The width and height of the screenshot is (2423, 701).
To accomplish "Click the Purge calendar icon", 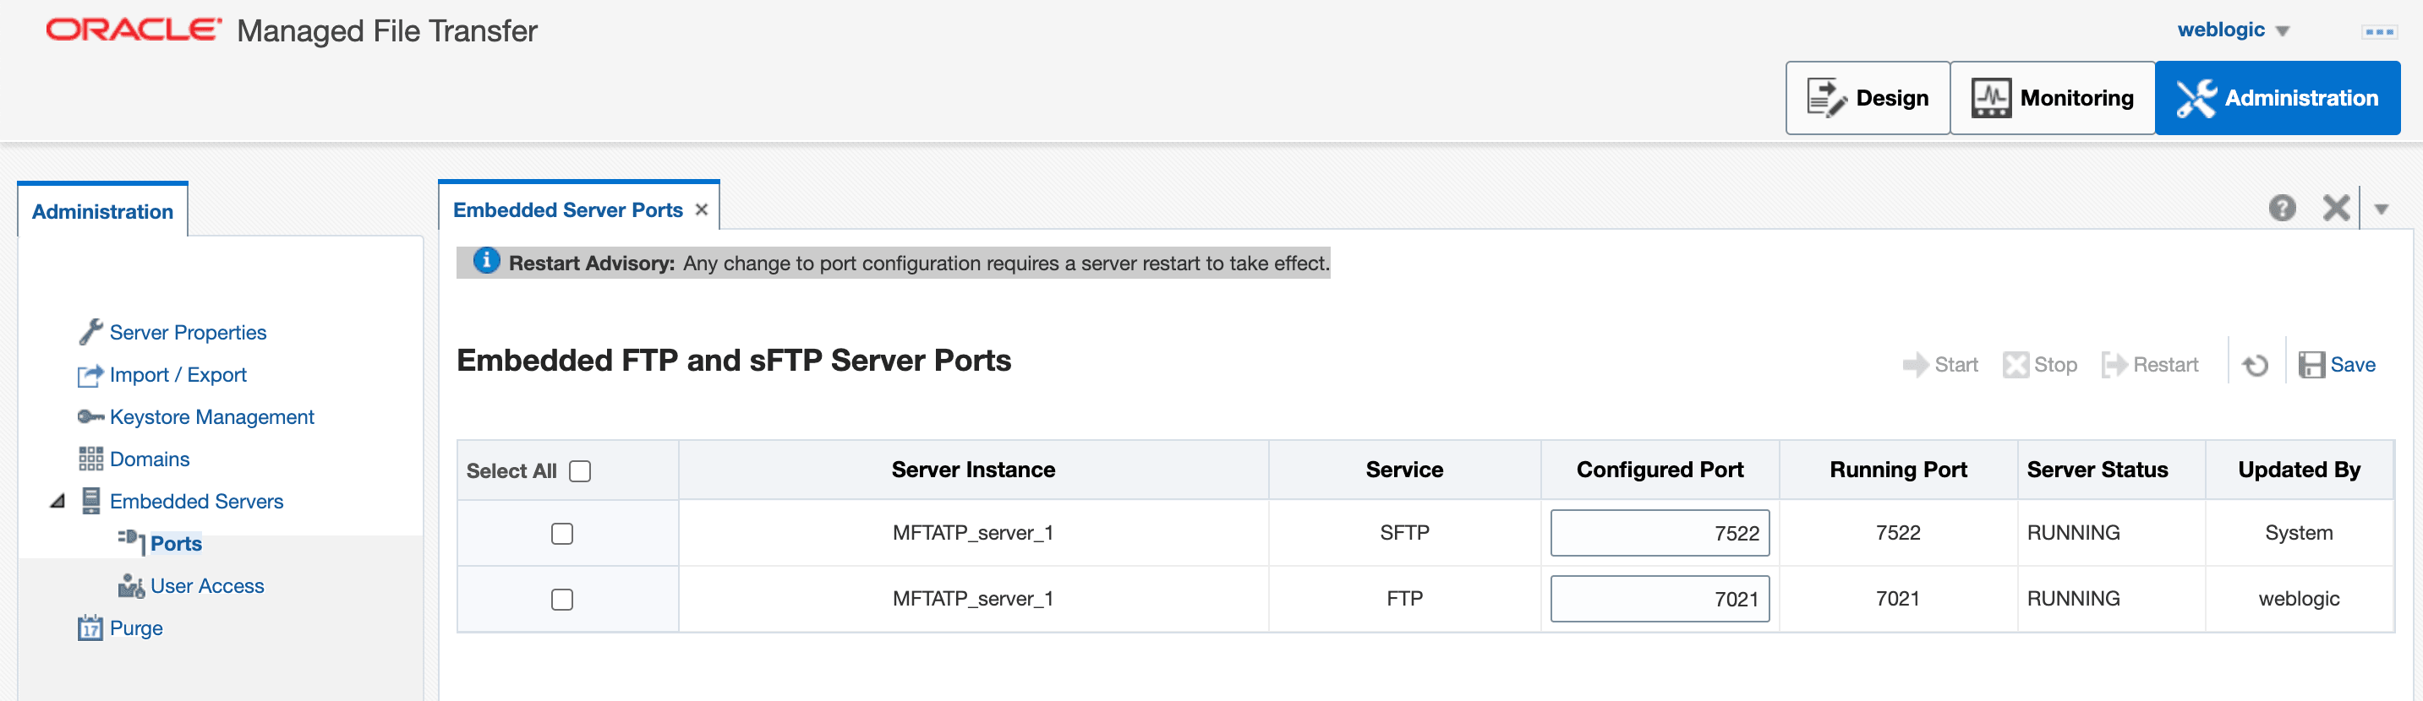I will pyautogui.click(x=90, y=628).
